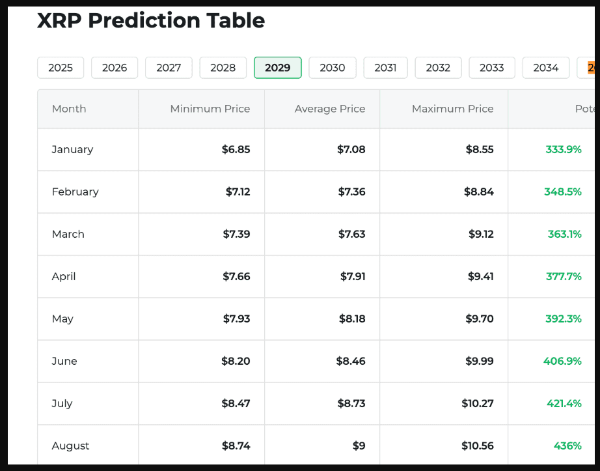Select the 2031 year tab
This screenshot has width=600, height=471.
385,68
